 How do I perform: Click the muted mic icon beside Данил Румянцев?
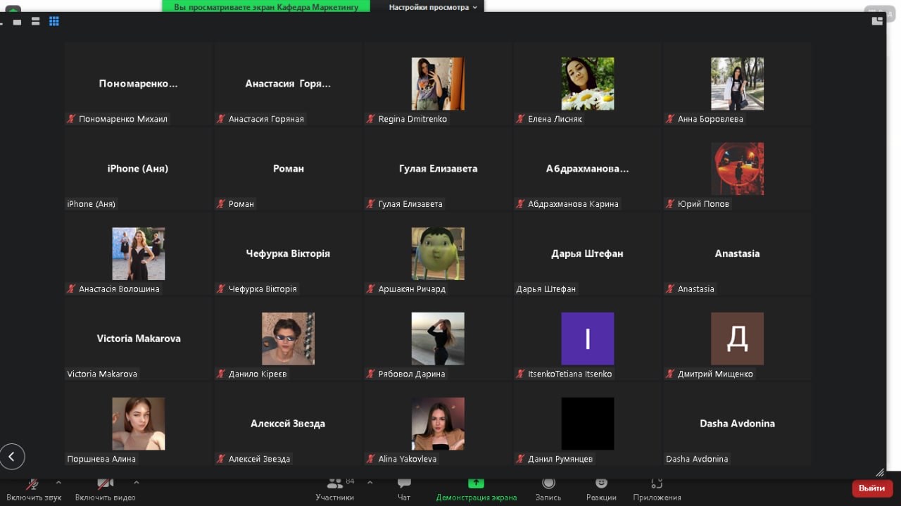521,460
